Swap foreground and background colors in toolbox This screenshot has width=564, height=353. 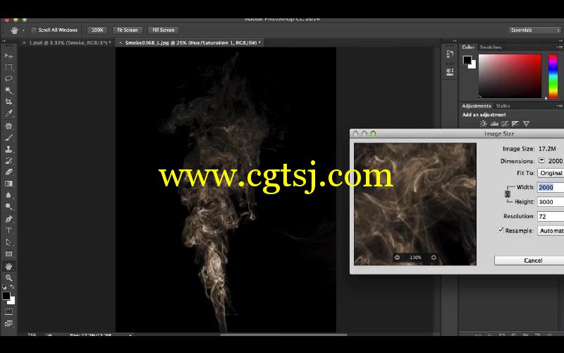point(12,287)
